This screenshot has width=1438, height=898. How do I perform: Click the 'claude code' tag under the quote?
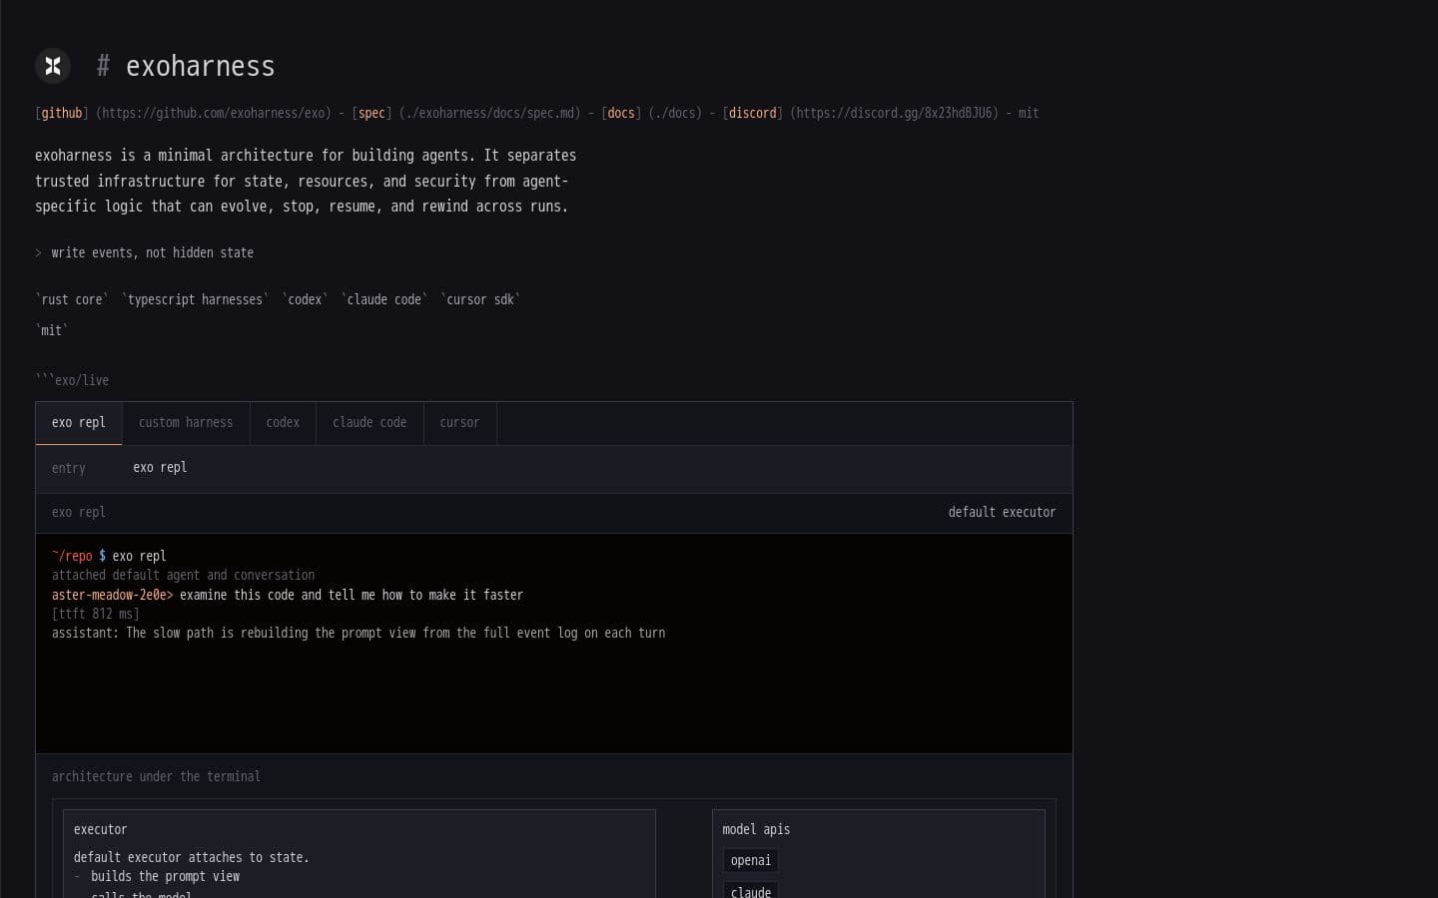tap(384, 299)
